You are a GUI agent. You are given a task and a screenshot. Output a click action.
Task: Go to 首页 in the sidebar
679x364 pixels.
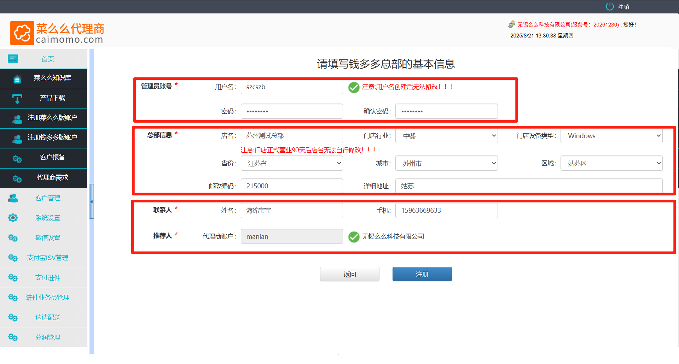click(x=43, y=59)
